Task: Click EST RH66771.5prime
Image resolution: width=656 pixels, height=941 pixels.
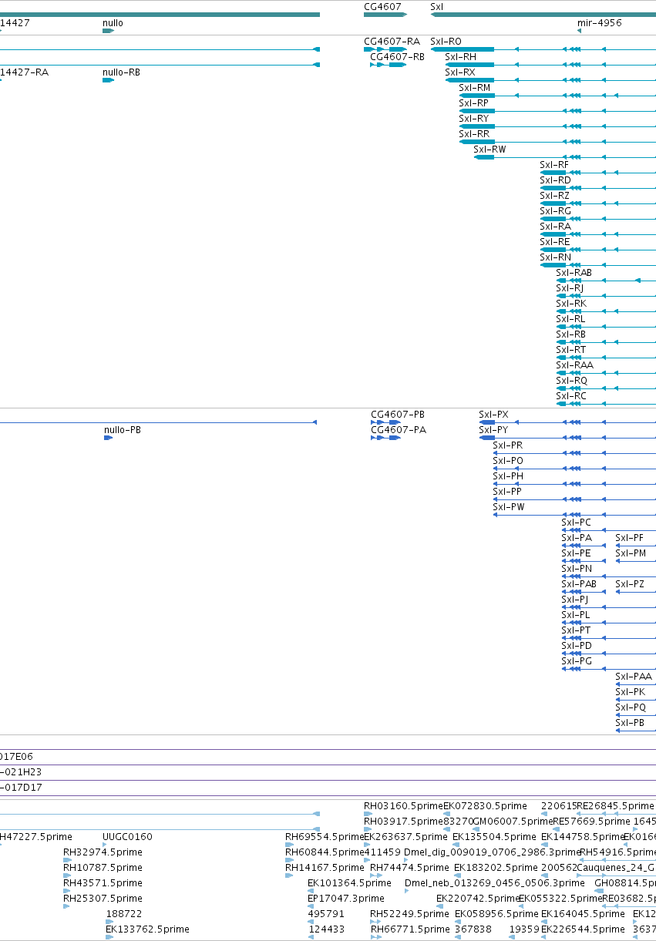Action: (x=410, y=929)
